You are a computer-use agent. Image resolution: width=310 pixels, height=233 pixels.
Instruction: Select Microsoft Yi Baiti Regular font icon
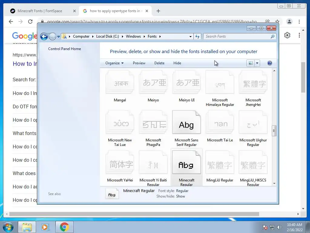[153, 162]
